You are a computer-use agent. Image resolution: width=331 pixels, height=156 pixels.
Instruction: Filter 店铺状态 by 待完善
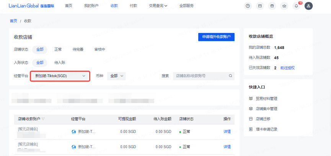(x=78, y=49)
